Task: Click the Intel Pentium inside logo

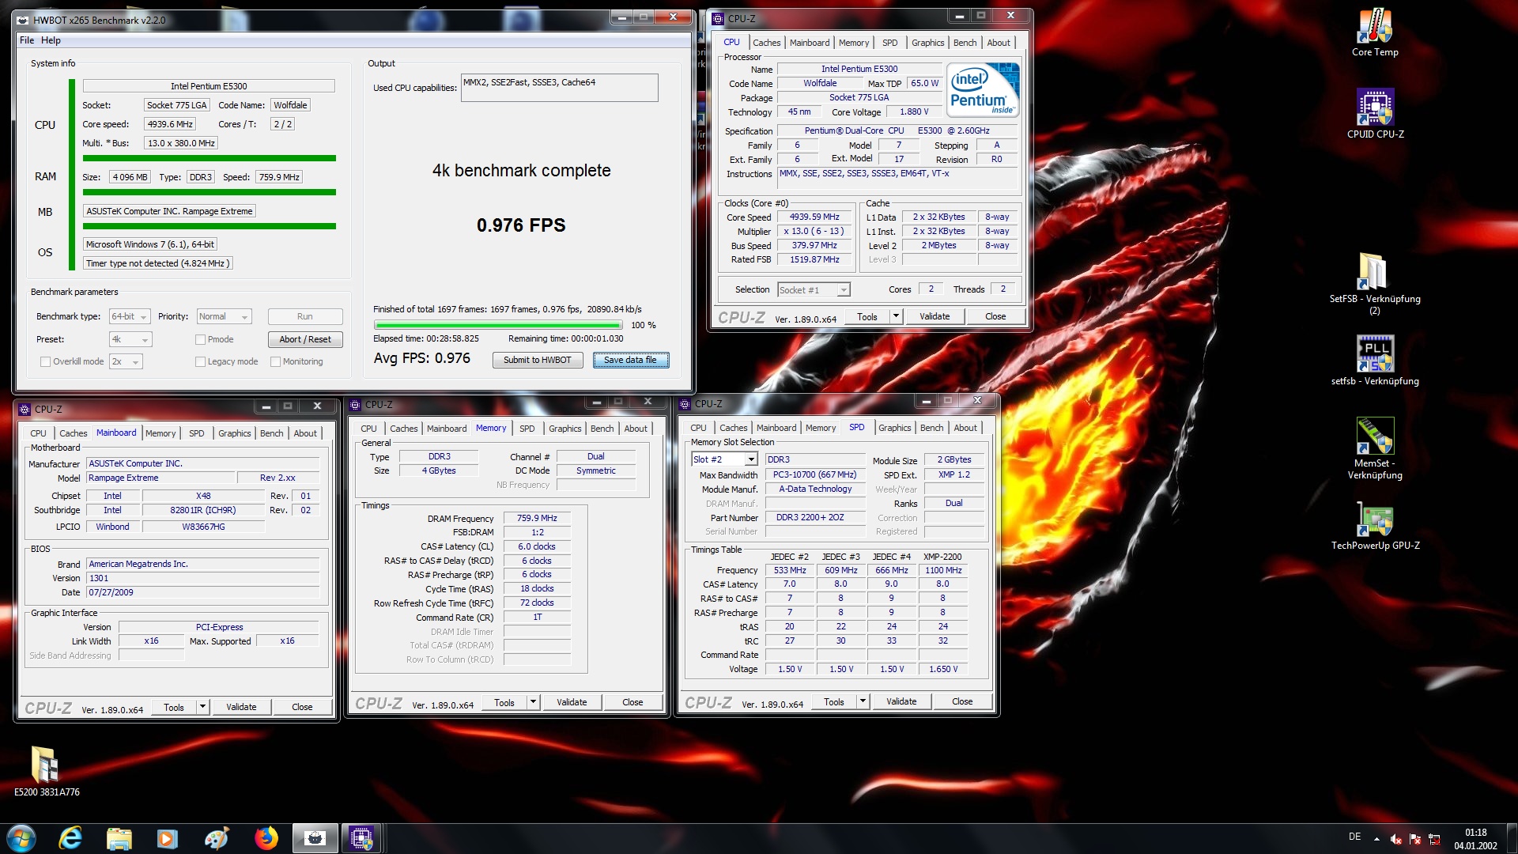Action: pos(983,90)
